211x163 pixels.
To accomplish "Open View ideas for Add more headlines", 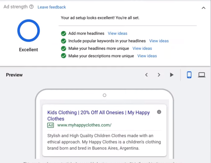I will [x=117, y=33].
